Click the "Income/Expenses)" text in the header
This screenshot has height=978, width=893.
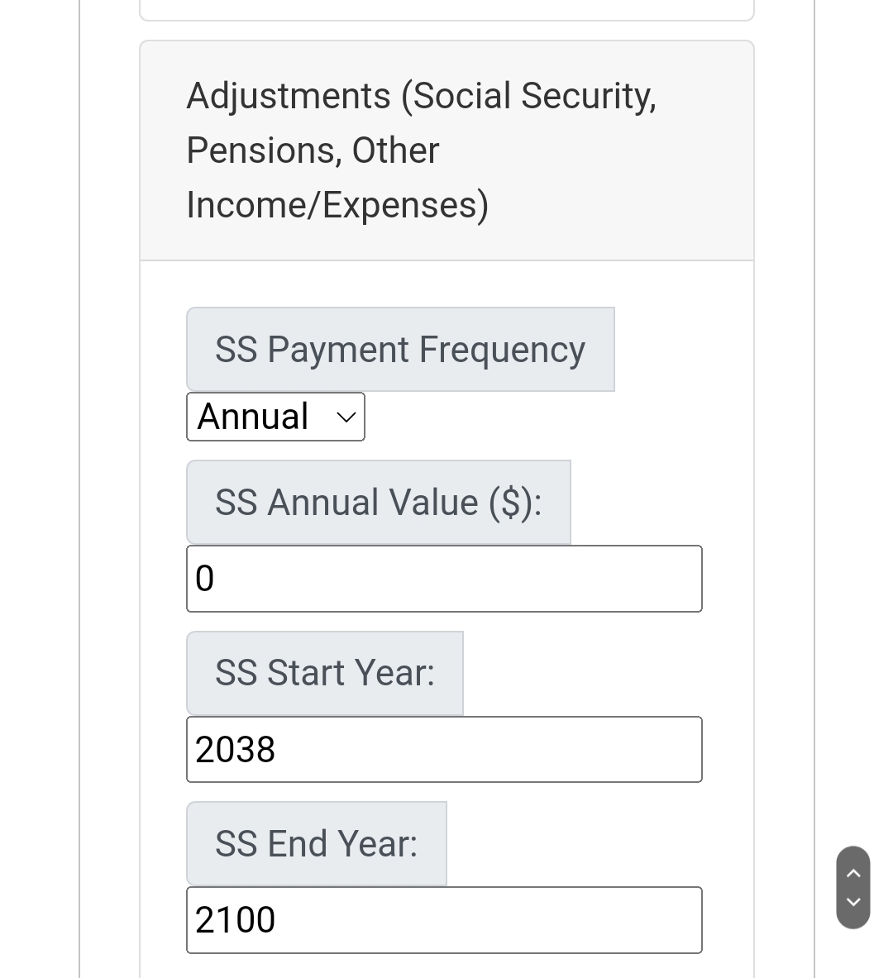pos(337,205)
